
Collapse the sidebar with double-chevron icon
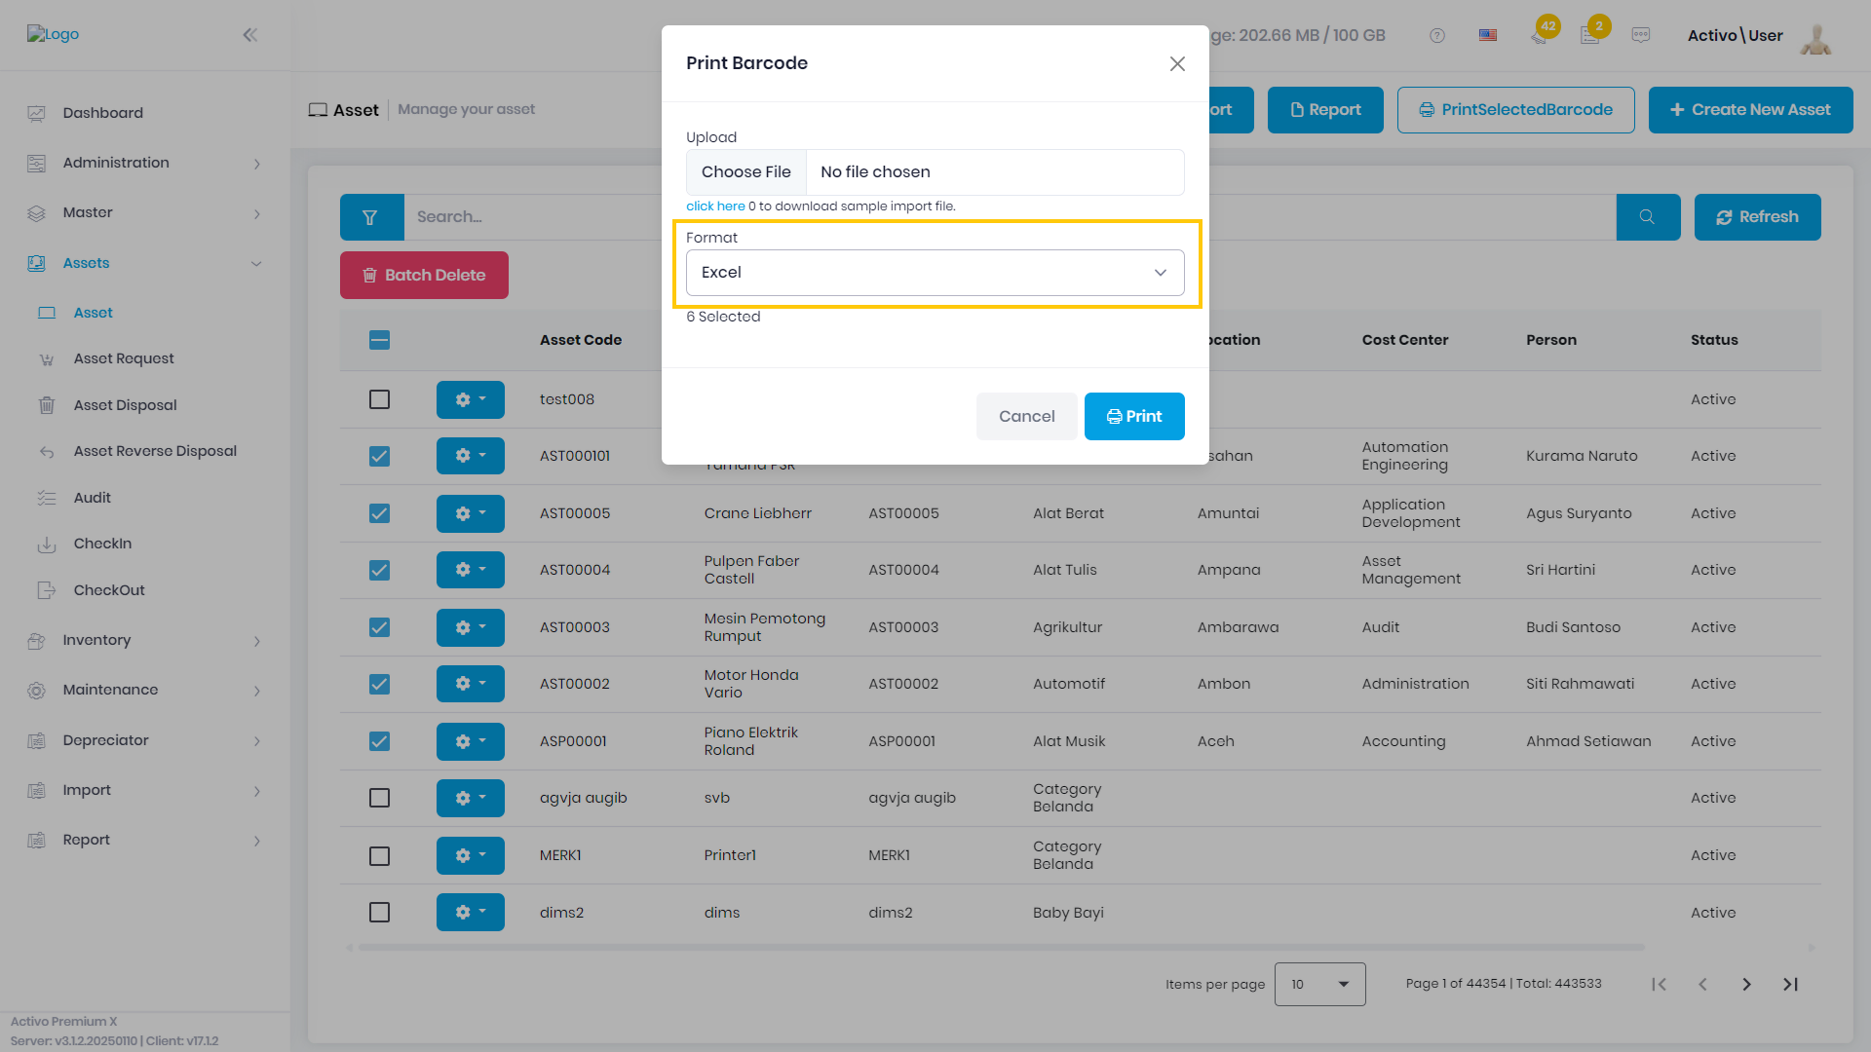pos(250,35)
